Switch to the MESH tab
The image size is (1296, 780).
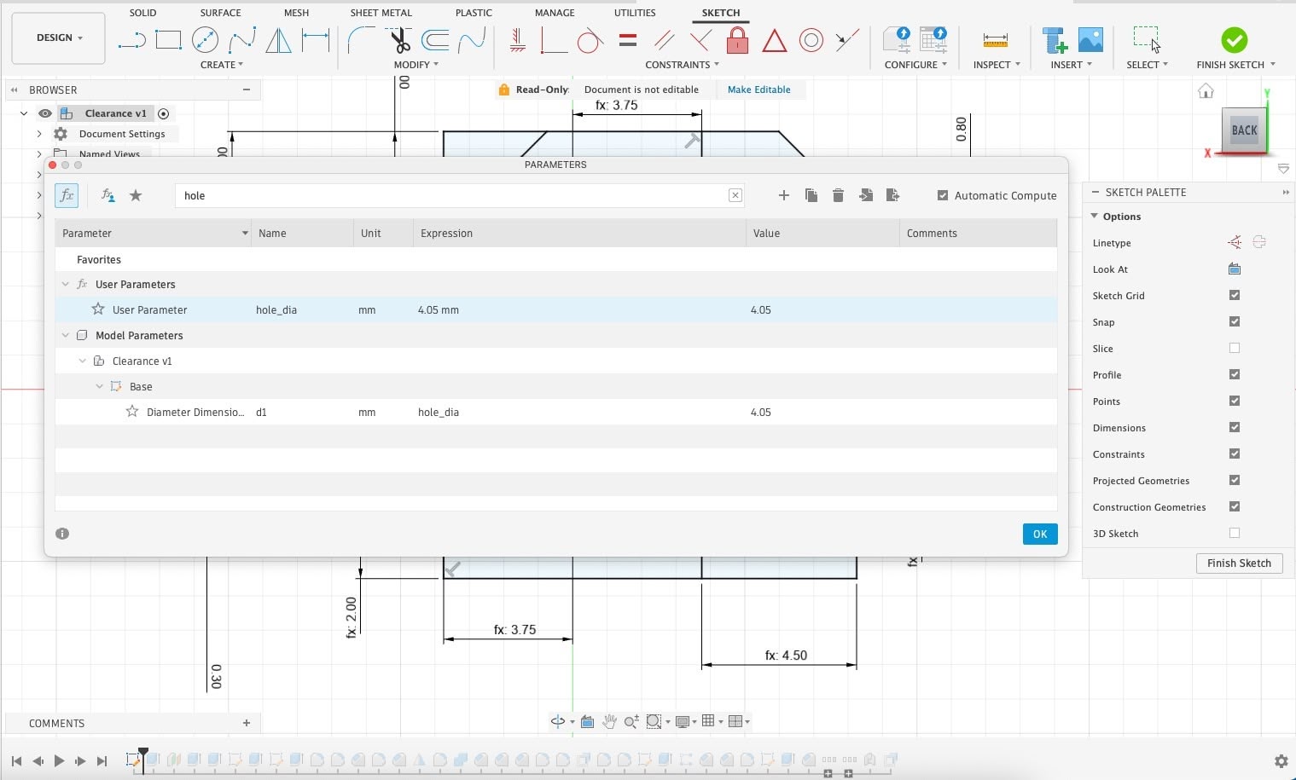(x=297, y=13)
